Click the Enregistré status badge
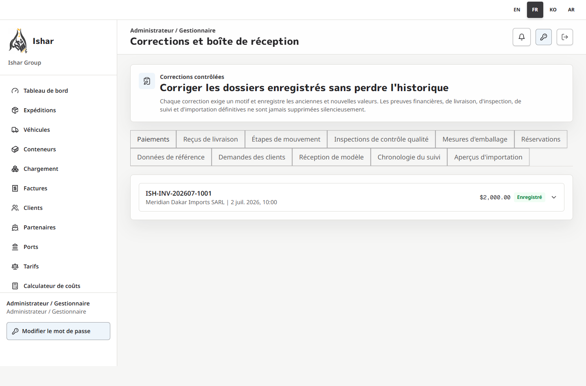 tap(529, 197)
